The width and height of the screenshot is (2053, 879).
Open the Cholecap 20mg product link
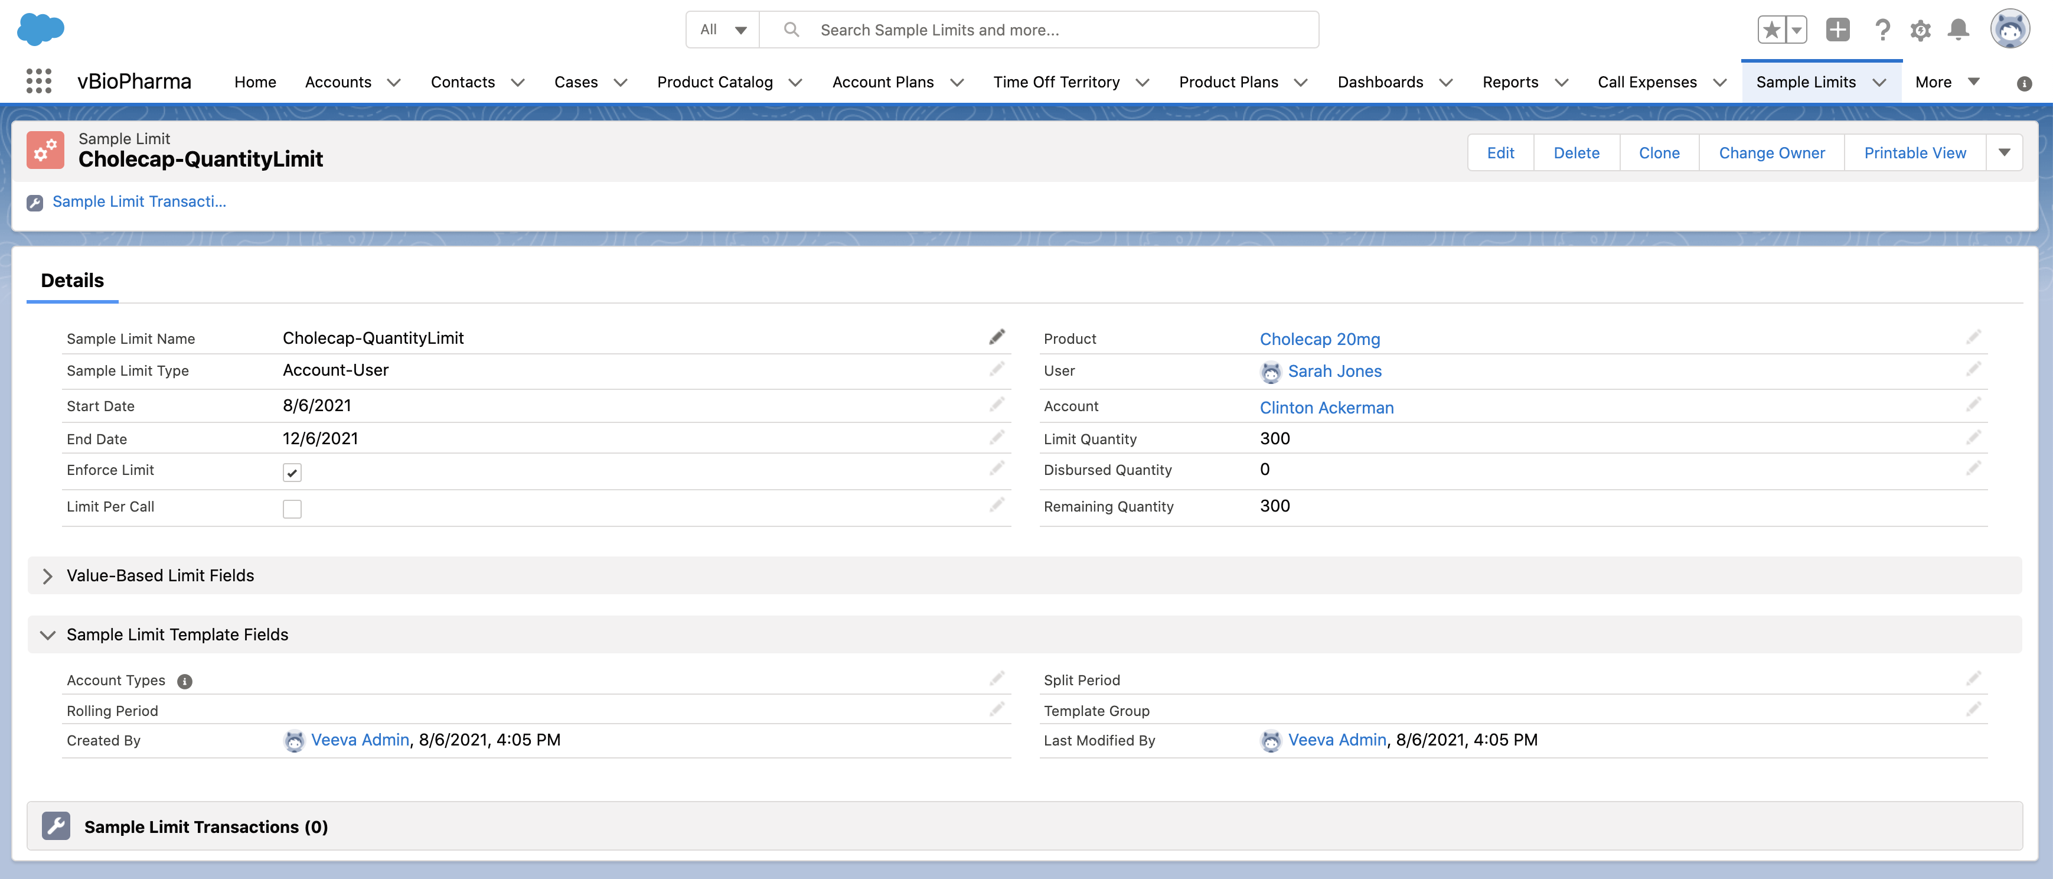[1319, 339]
